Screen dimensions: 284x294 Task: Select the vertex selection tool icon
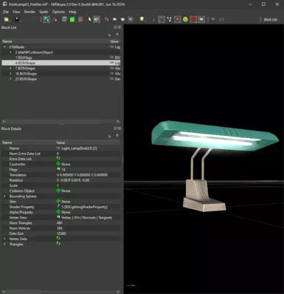[x=55, y=19]
